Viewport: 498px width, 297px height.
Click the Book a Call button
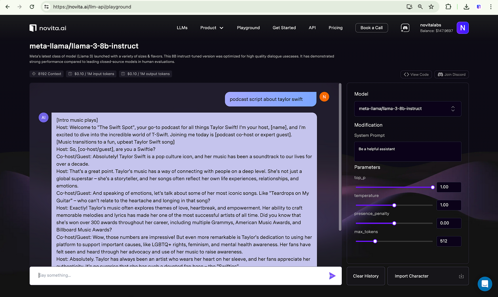tap(372, 28)
